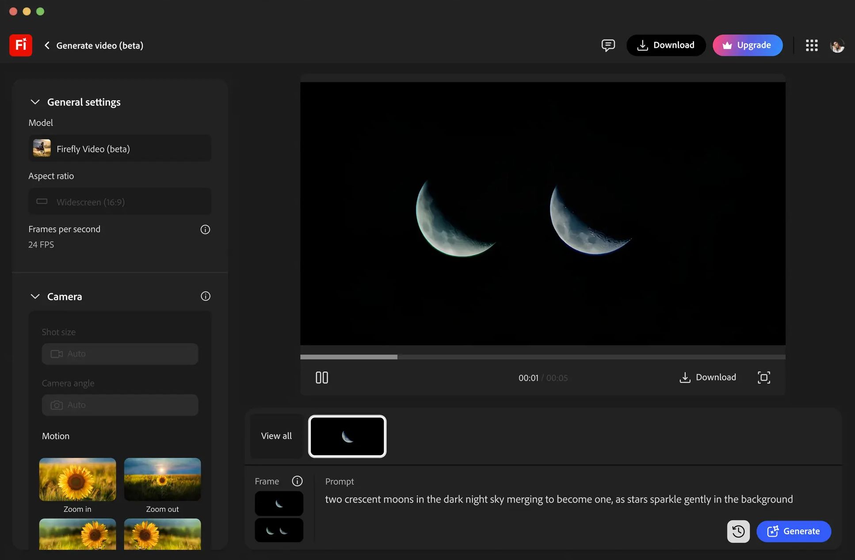Select the Zoom out motion preset
This screenshot has width=855, height=560.
pyautogui.click(x=162, y=479)
